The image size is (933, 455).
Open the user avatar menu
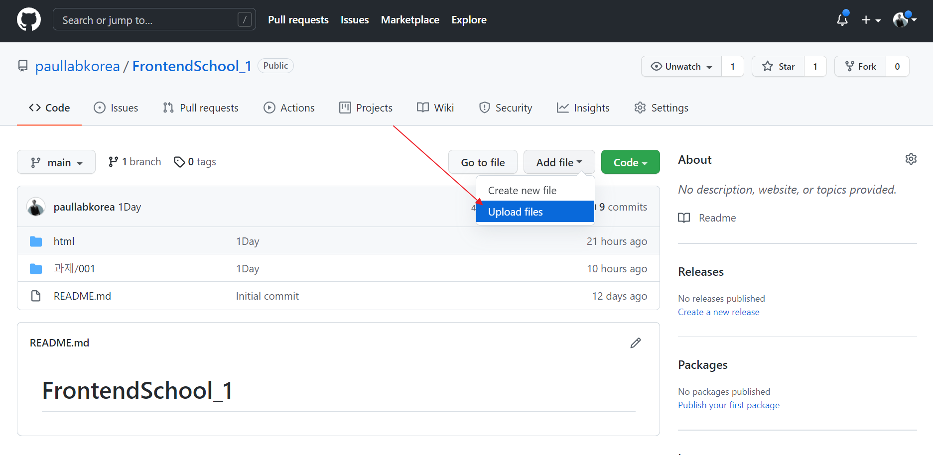coord(905,20)
